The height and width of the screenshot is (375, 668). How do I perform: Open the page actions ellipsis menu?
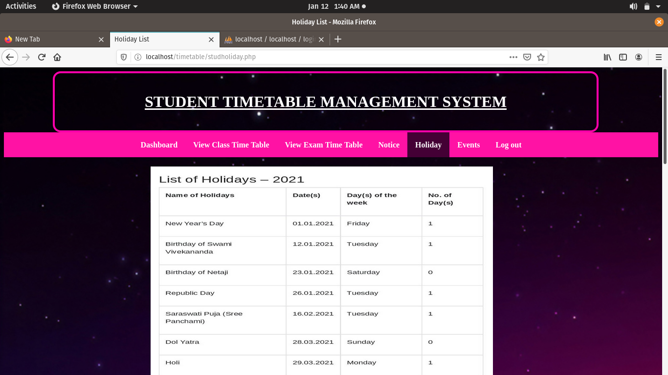pos(513,57)
